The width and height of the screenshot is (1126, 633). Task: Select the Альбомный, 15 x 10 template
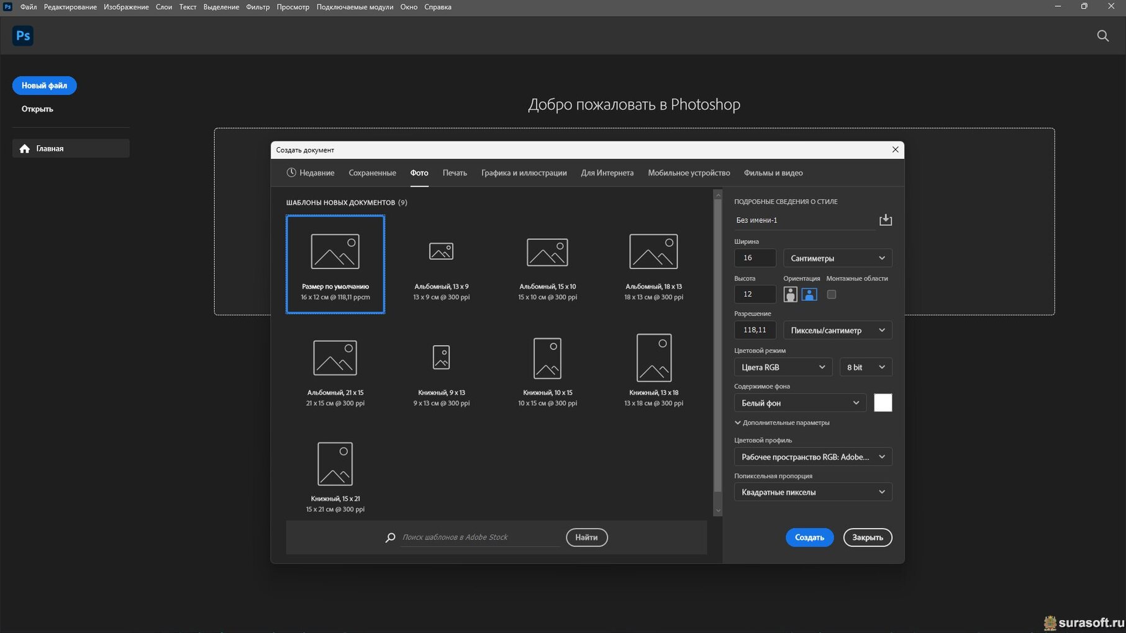click(x=548, y=264)
